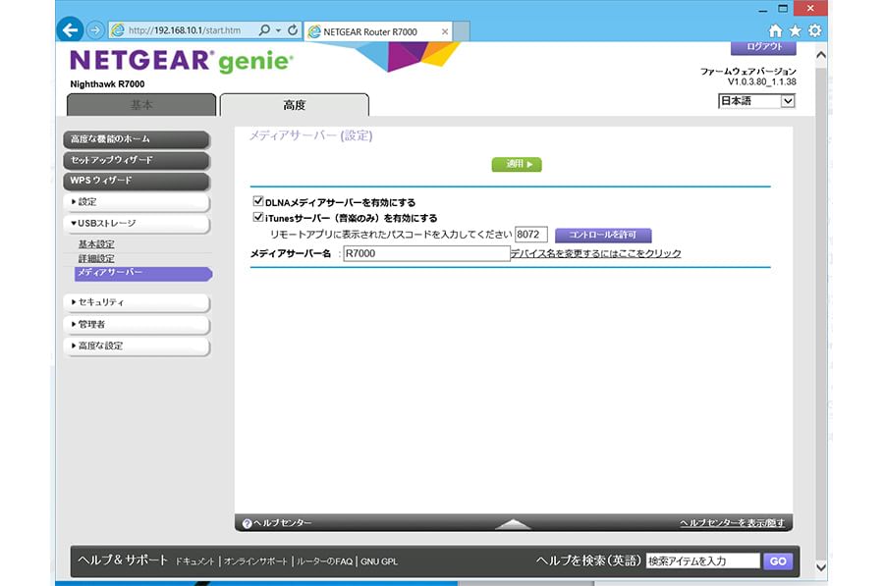
Task: Open the browser home icon
Action: click(776, 31)
